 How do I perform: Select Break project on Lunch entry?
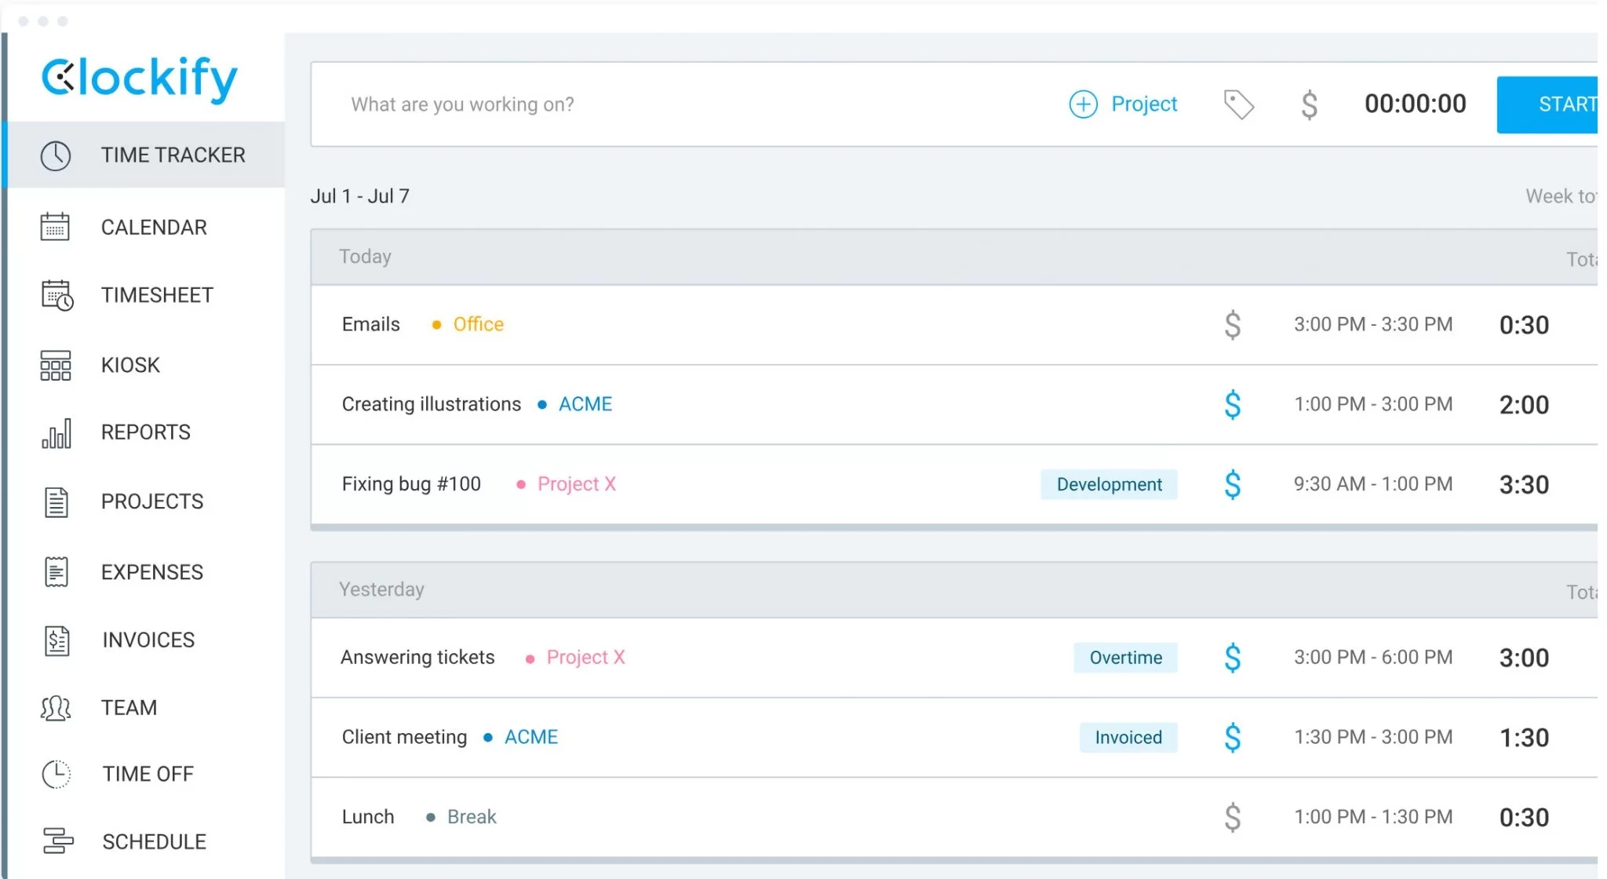click(x=472, y=817)
